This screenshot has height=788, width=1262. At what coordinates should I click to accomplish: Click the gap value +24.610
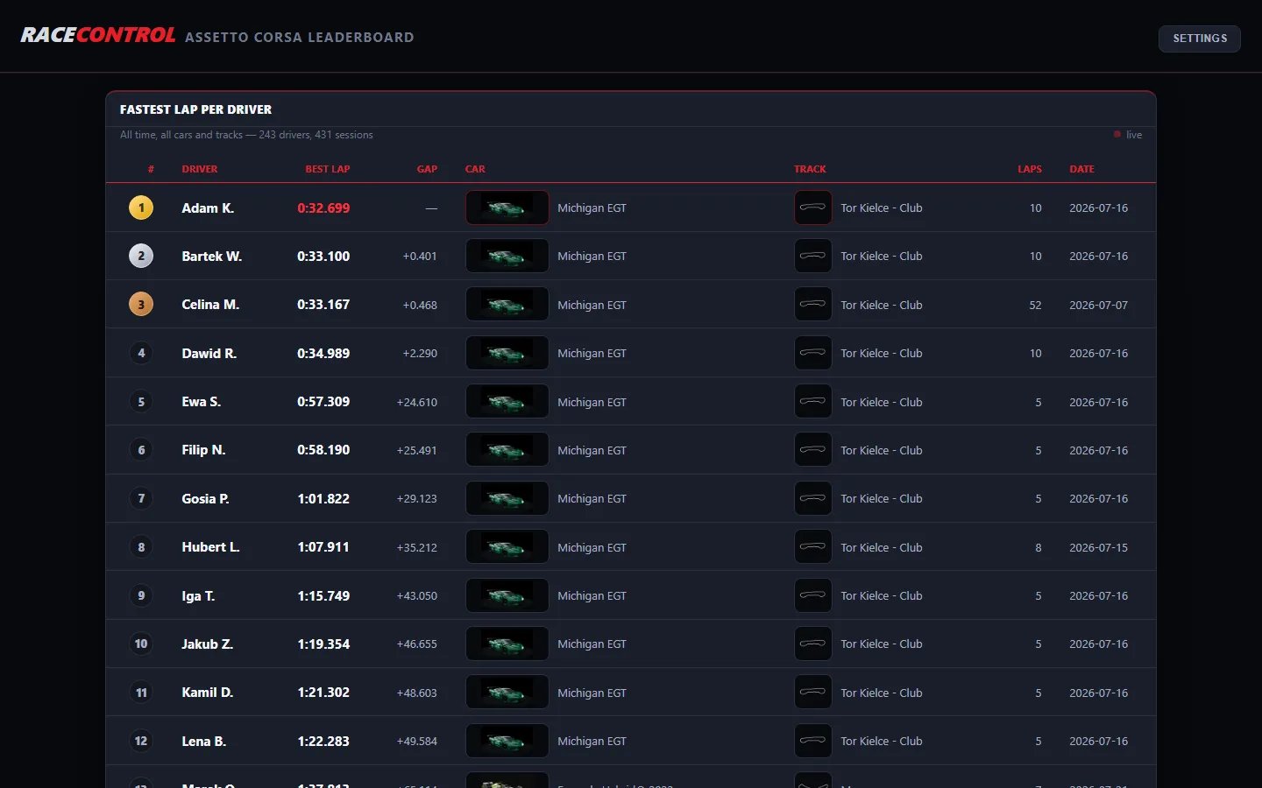(417, 403)
